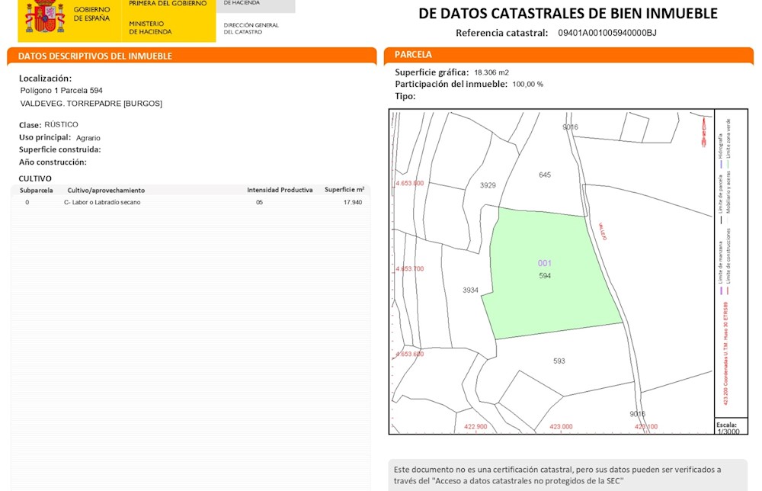Click the Datos Descriptivos del Inmueble header
762x491 pixels.
pyautogui.click(x=191, y=56)
